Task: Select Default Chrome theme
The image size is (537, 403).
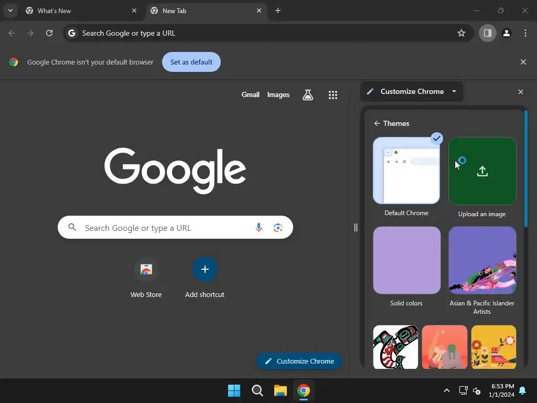Action: (406, 171)
